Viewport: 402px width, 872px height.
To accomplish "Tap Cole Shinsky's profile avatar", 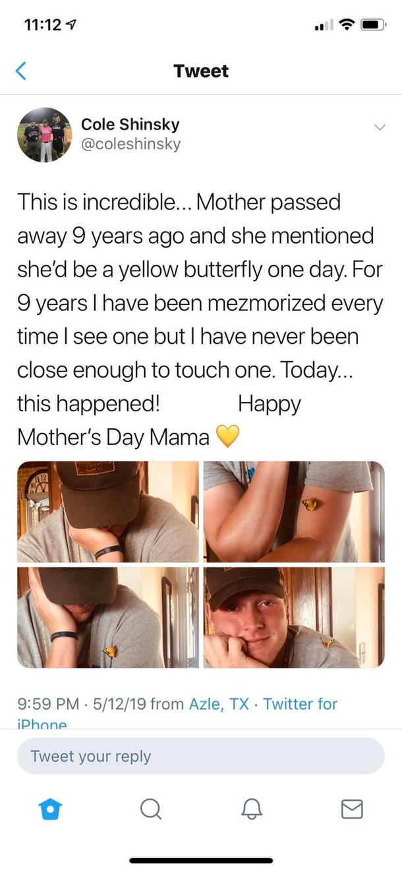I will coord(44,135).
